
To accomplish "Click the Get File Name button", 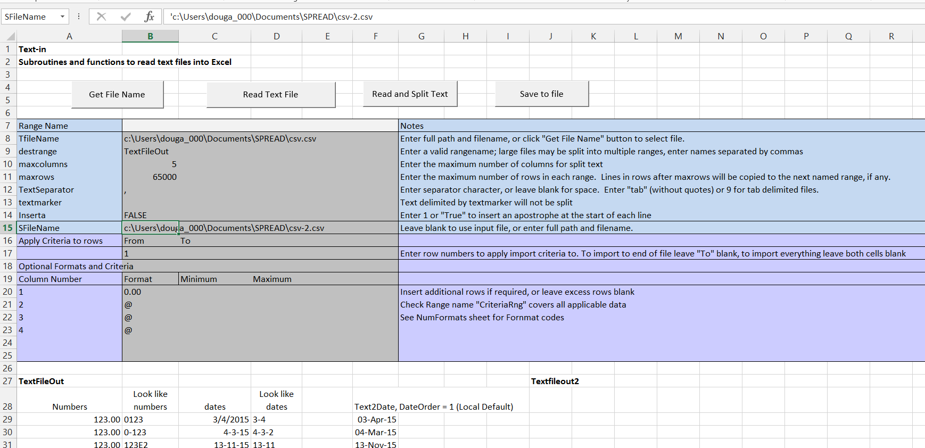I will (117, 94).
